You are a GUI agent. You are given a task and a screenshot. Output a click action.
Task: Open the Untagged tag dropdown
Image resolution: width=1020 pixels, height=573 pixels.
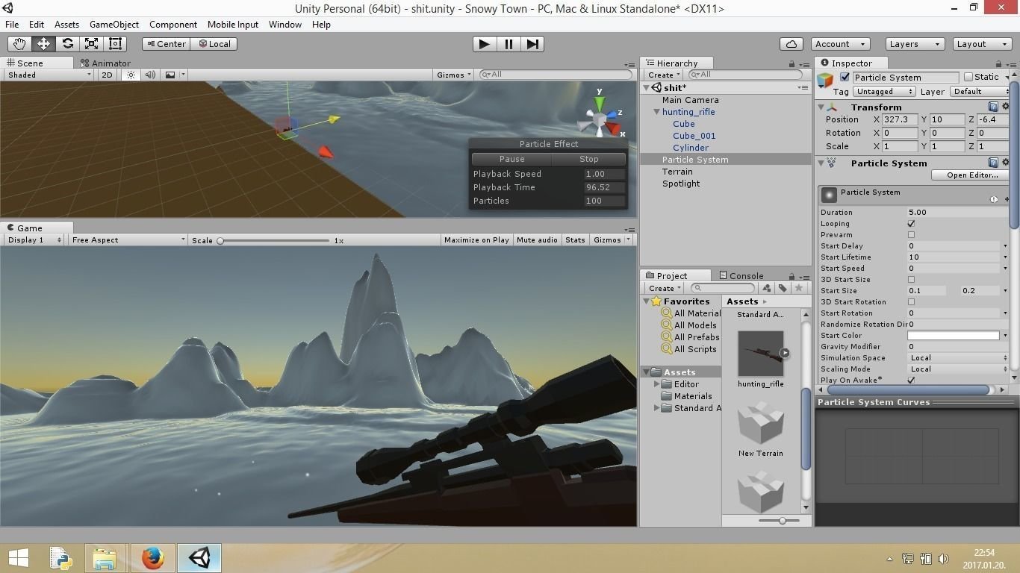[884, 92]
